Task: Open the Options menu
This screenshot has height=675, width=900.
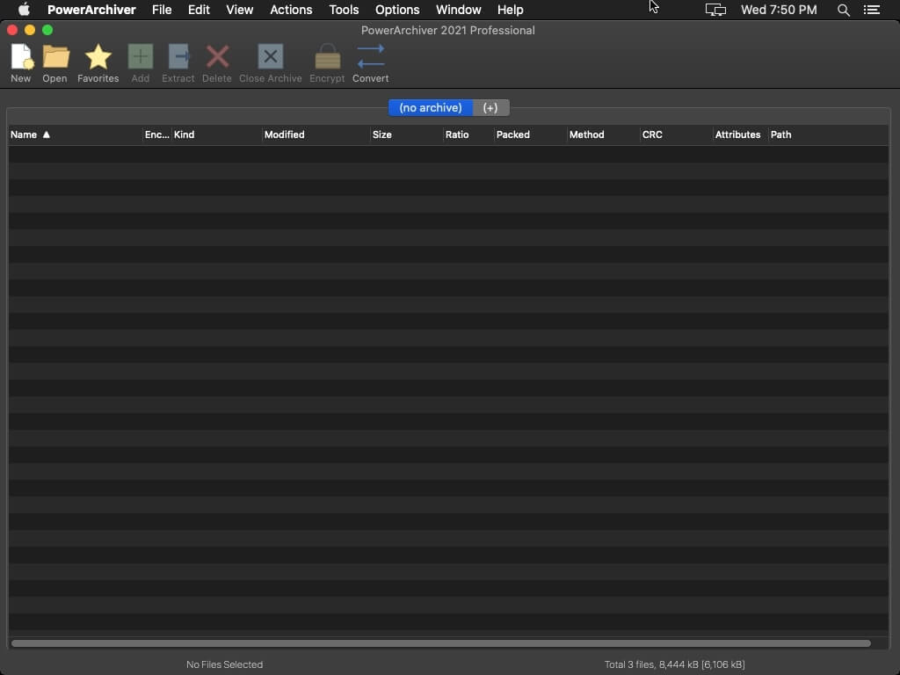Action: pos(397,10)
